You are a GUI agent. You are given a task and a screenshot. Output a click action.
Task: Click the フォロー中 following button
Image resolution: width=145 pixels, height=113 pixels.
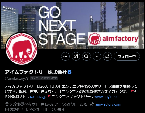click(x=127, y=56)
